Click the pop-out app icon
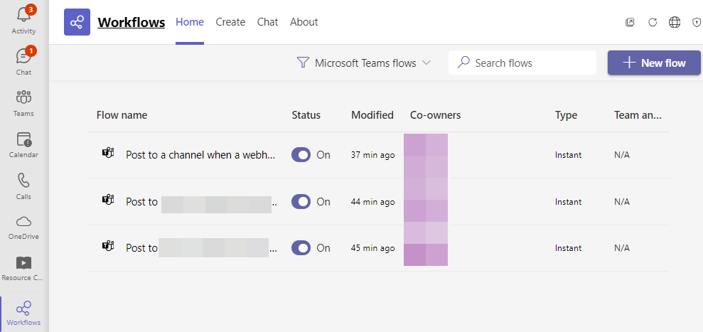 point(630,23)
